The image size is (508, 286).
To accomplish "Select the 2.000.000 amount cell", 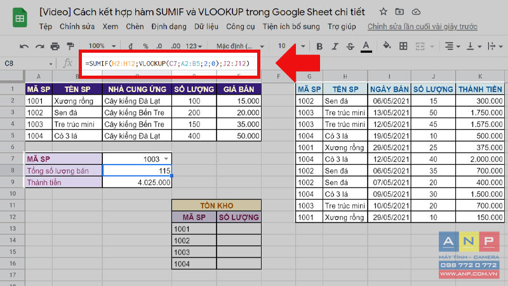I will coord(480,159).
